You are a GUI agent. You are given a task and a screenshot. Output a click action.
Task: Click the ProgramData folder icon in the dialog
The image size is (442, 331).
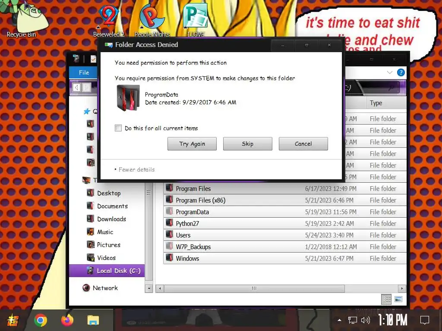(x=128, y=98)
